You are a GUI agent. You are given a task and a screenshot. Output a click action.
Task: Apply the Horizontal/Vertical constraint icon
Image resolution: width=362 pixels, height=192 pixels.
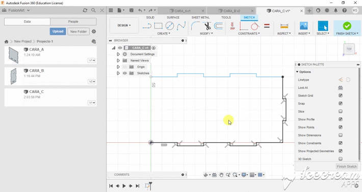point(232,26)
